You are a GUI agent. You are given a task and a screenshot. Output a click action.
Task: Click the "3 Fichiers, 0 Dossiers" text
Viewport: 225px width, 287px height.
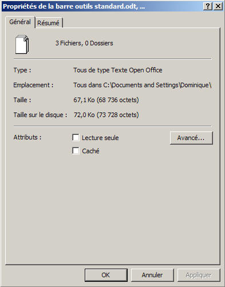84,43
